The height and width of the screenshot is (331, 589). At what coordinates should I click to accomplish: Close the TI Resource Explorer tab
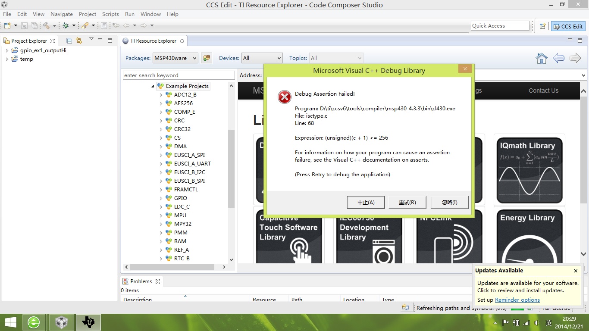coord(182,41)
